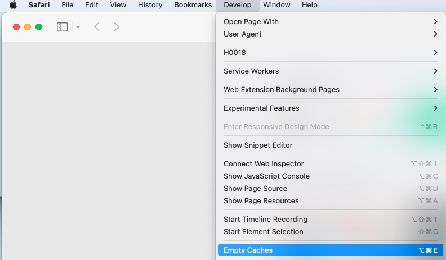Open the Window menu
Screen dimensions: 446x260
click(x=276, y=5)
